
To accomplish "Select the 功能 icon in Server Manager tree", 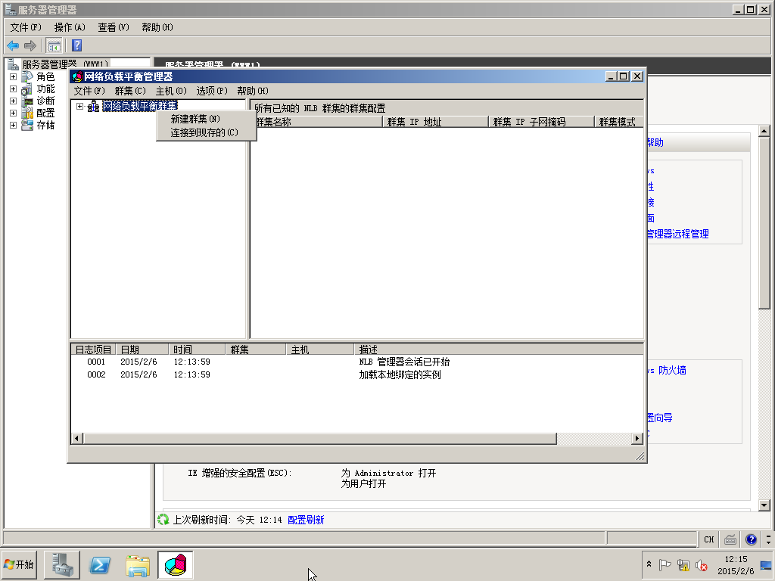I will pyautogui.click(x=28, y=89).
